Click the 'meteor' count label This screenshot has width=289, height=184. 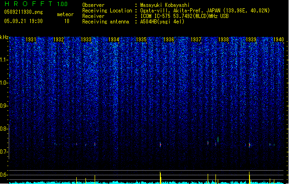[65, 14]
